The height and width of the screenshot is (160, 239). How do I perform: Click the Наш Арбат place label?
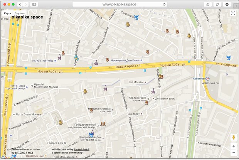(x=133, y=114)
